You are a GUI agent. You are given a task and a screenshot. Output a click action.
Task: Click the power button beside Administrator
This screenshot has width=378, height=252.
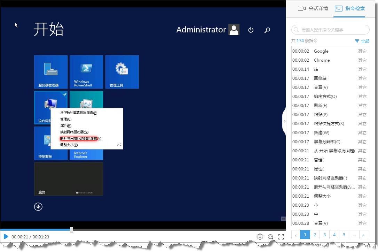click(x=251, y=30)
